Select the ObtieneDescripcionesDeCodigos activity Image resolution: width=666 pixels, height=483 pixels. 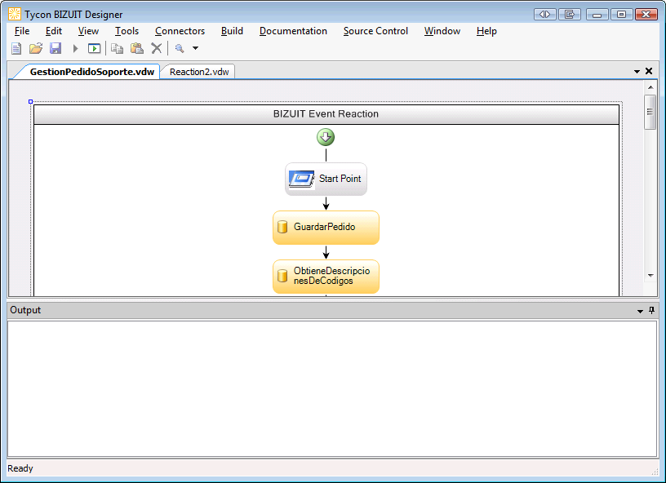coord(326,277)
